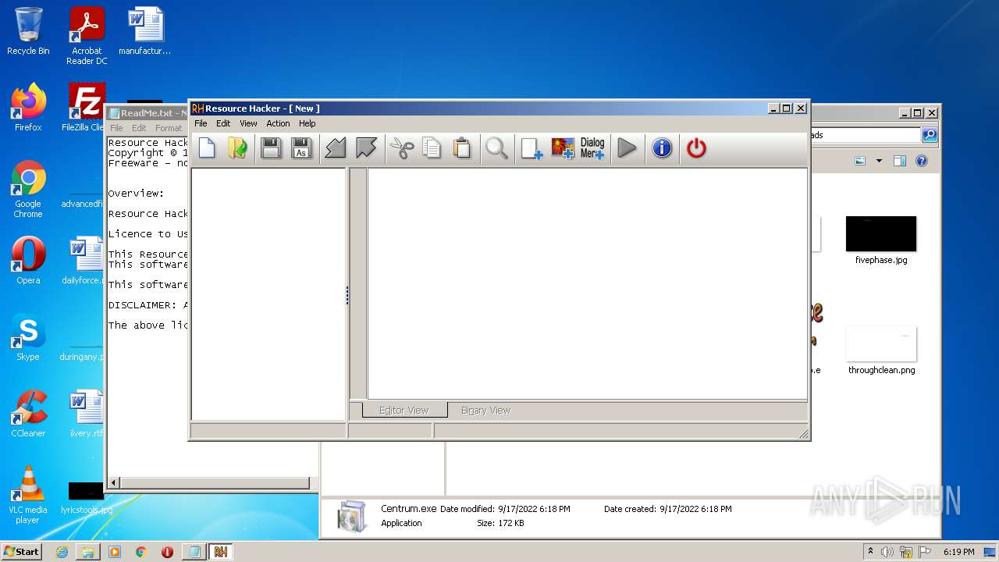Launch Google Chrome desktop shortcut

click(28, 190)
